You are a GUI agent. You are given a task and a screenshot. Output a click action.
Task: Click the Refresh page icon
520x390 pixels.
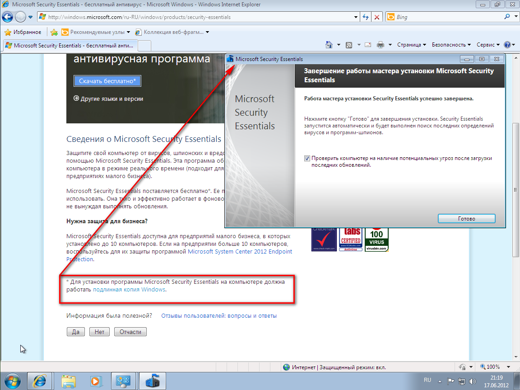coord(366,17)
